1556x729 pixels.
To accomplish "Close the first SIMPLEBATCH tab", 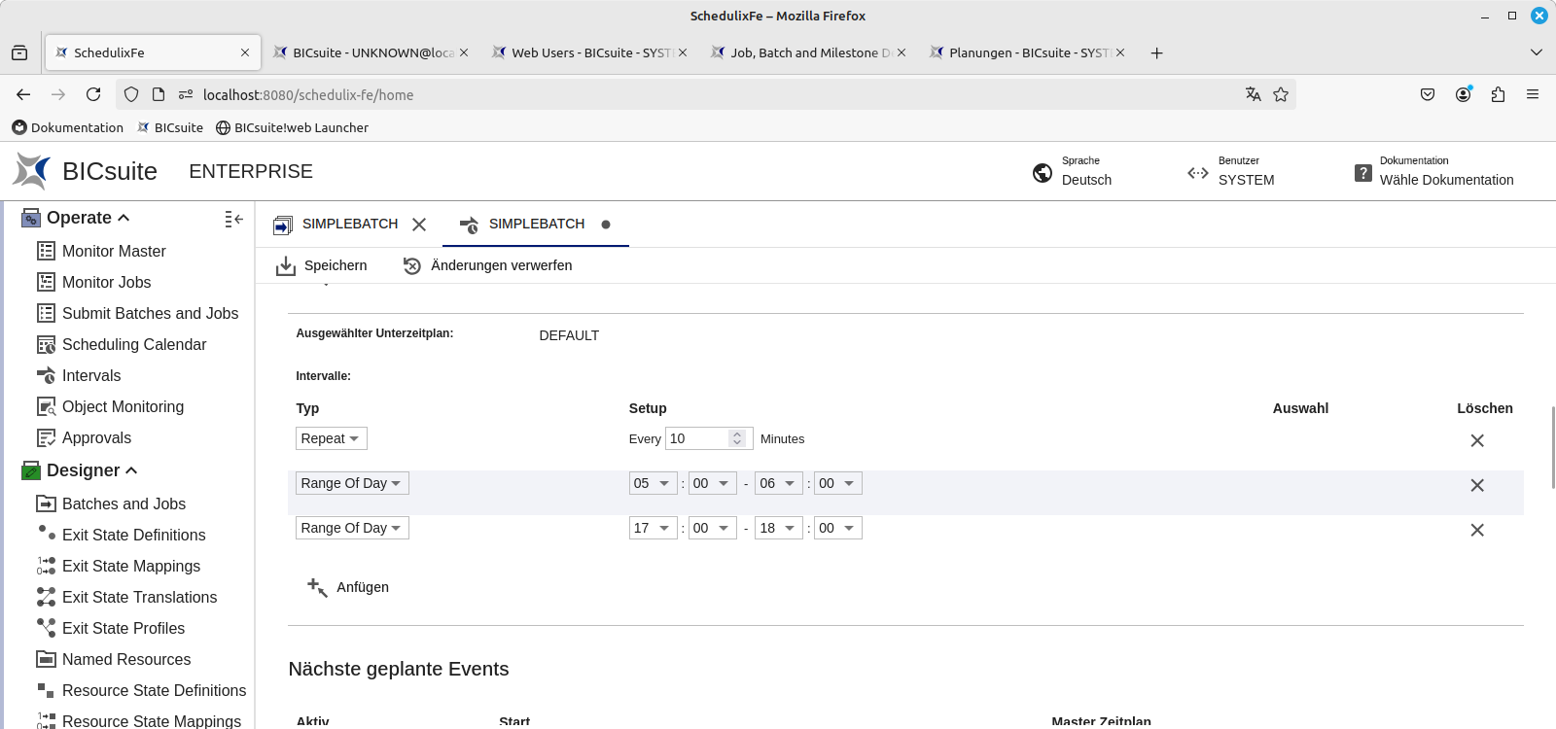I will coord(419,225).
